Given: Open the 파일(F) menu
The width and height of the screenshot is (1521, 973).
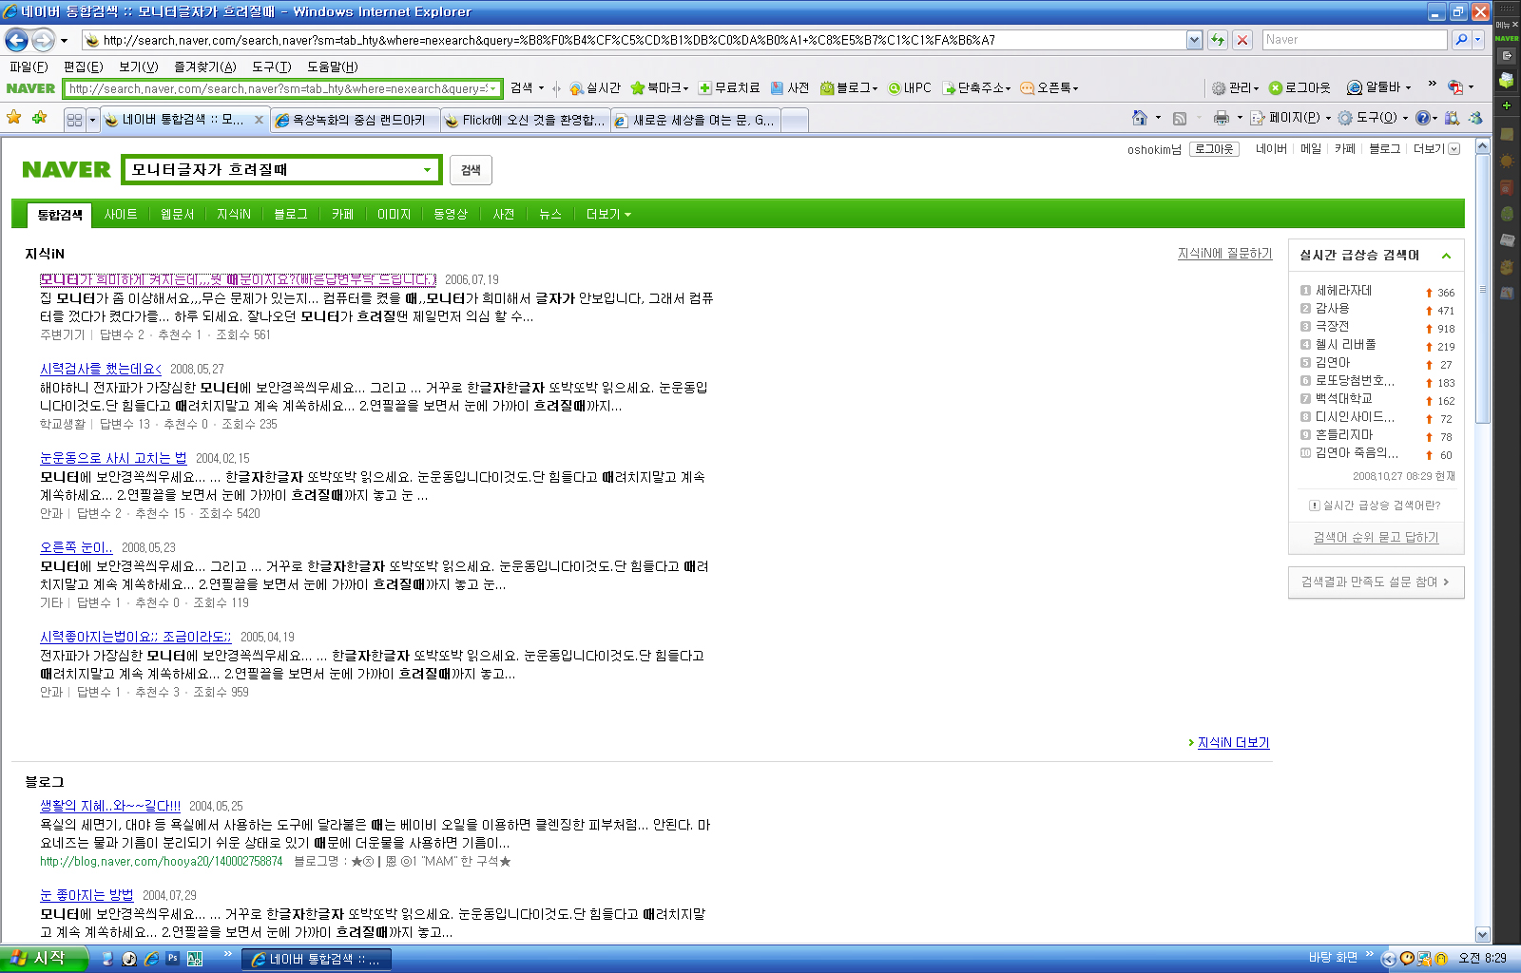Looking at the screenshot, I should coord(29,67).
